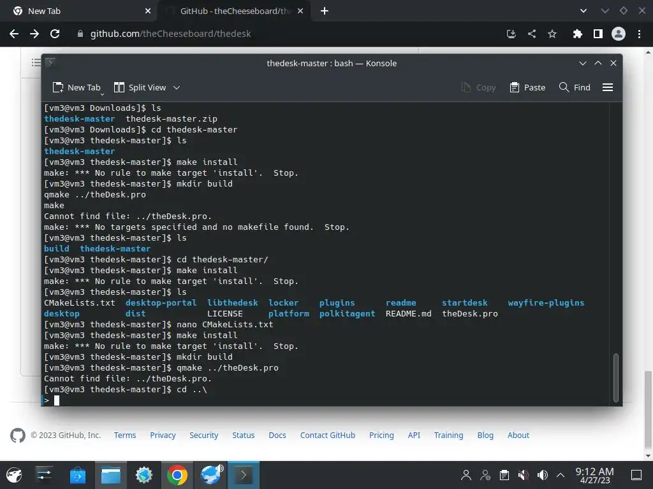
Task: Paste into Konsole terminal
Action: 527,87
